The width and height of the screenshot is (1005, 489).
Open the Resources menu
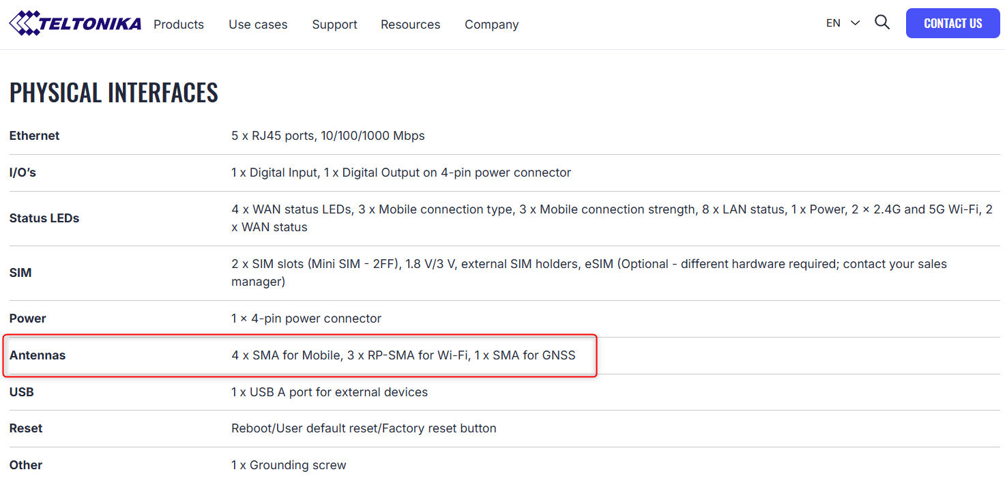coord(411,25)
